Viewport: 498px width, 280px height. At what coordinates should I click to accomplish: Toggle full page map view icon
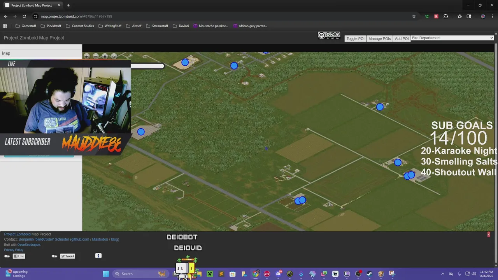tap(114, 56)
